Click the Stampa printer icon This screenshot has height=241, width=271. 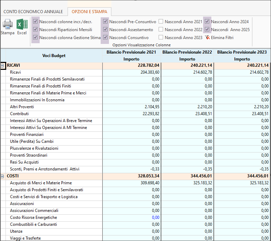[8, 24]
